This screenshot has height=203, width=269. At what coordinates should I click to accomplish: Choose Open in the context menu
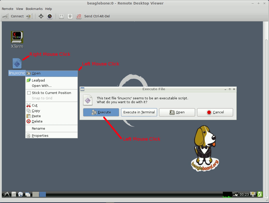pyautogui.click(x=52, y=73)
